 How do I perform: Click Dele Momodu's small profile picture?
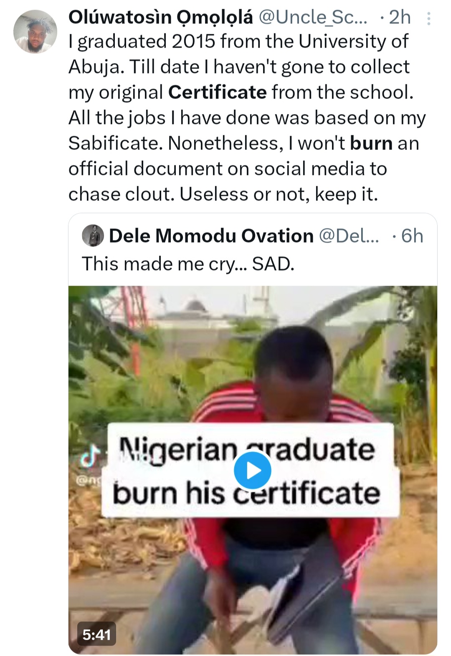(x=93, y=236)
